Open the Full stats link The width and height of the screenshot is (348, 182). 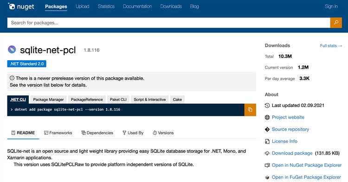coord(331,45)
